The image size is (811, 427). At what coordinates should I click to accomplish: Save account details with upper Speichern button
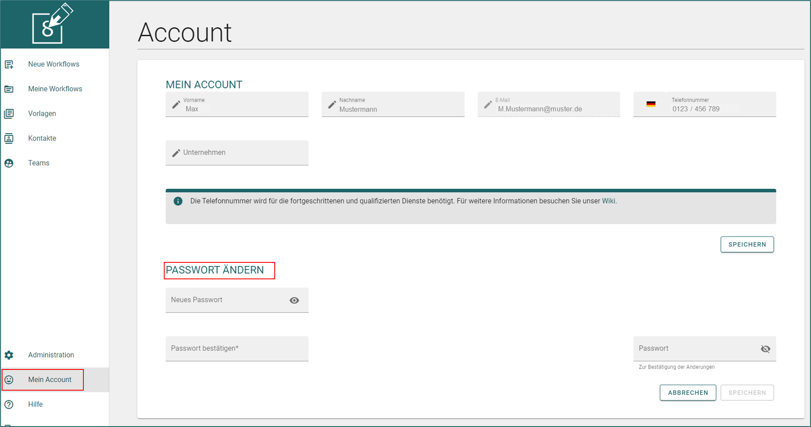[747, 245]
